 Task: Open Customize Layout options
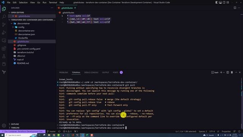(x=228, y=3)
